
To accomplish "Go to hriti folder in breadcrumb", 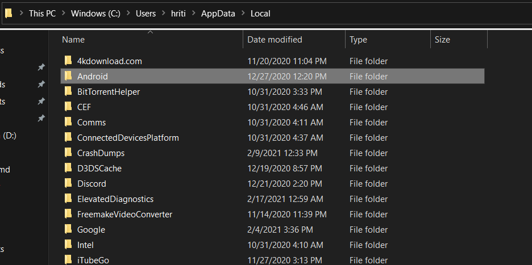I will click(x=178, y=13).
